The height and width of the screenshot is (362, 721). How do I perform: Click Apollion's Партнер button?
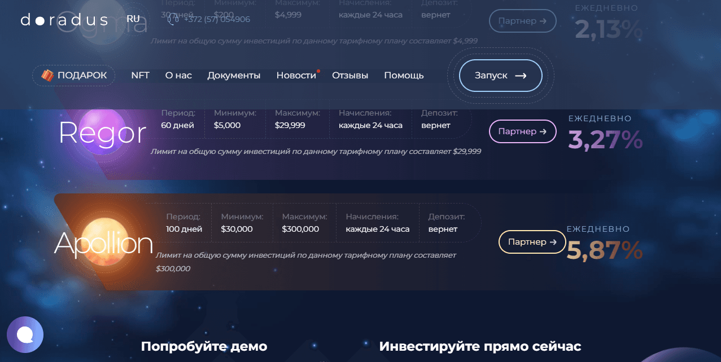tap(532, 242)
